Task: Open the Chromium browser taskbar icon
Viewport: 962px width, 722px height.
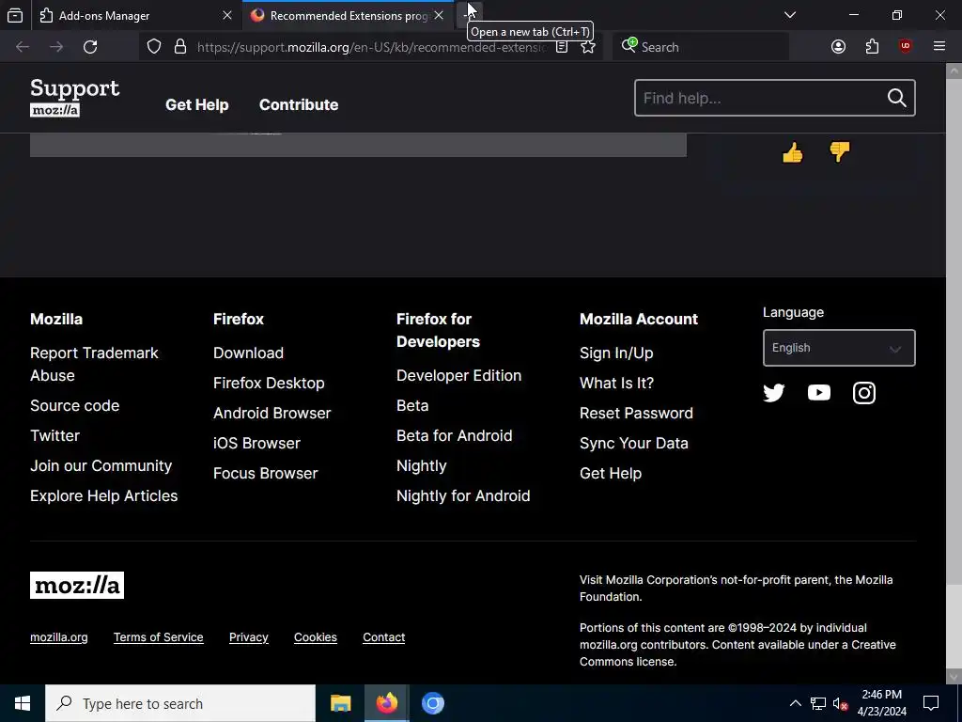Action: pos(432,703)
